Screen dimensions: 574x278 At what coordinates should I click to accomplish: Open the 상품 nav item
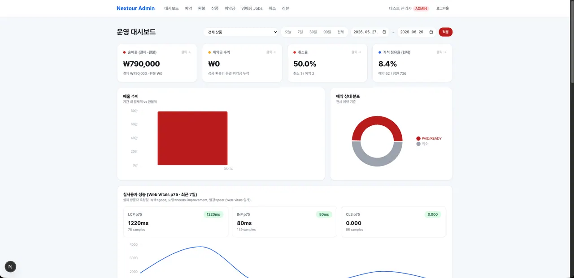coord(215,9)
